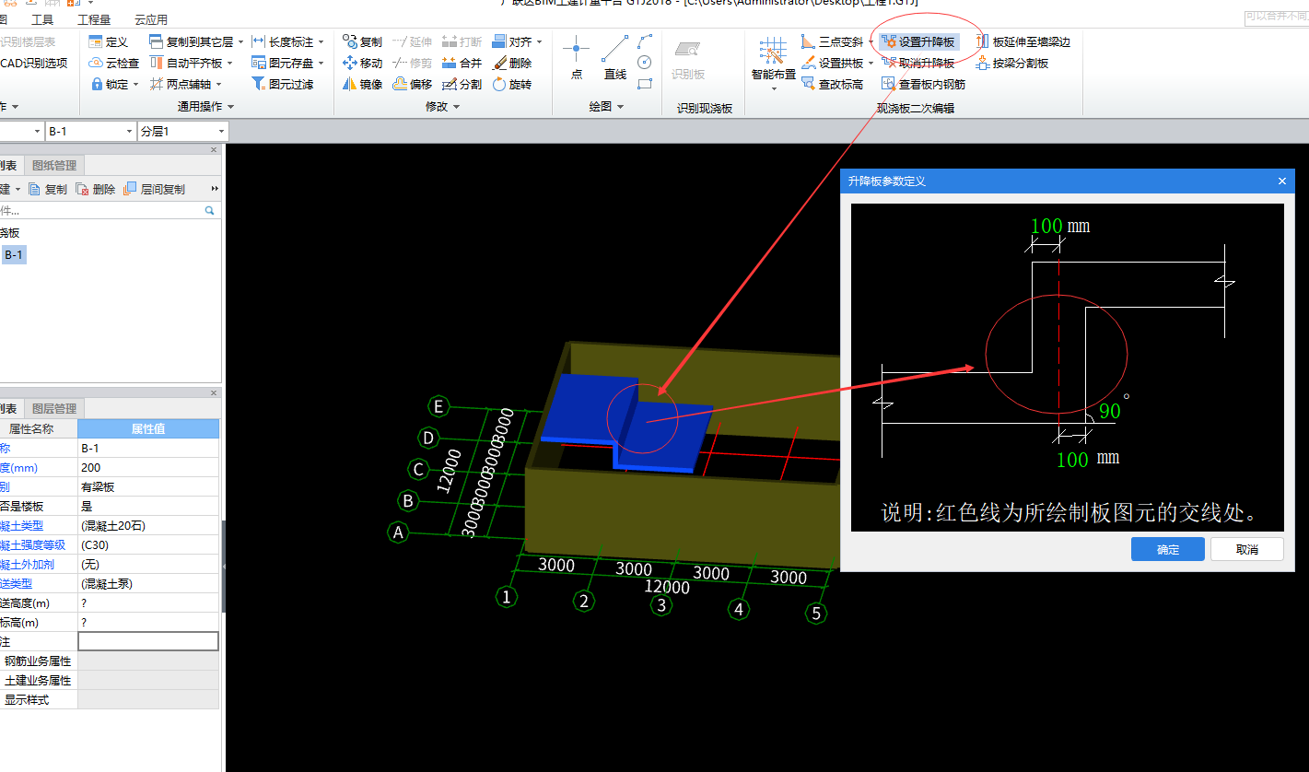Click 复制 in the component list toolbar
Image resolution: width=1309 pixels, height=772 pixels.
(x=48, y=189)
